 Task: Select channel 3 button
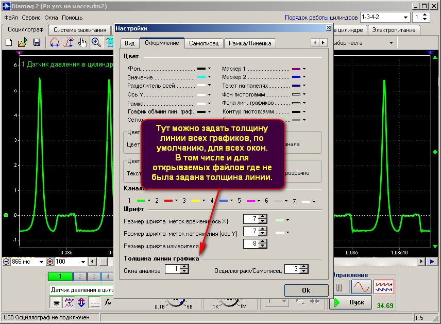click(94, 277)
